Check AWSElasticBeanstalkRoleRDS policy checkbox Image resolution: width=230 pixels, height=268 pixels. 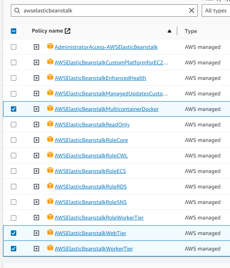coord(14,187)
